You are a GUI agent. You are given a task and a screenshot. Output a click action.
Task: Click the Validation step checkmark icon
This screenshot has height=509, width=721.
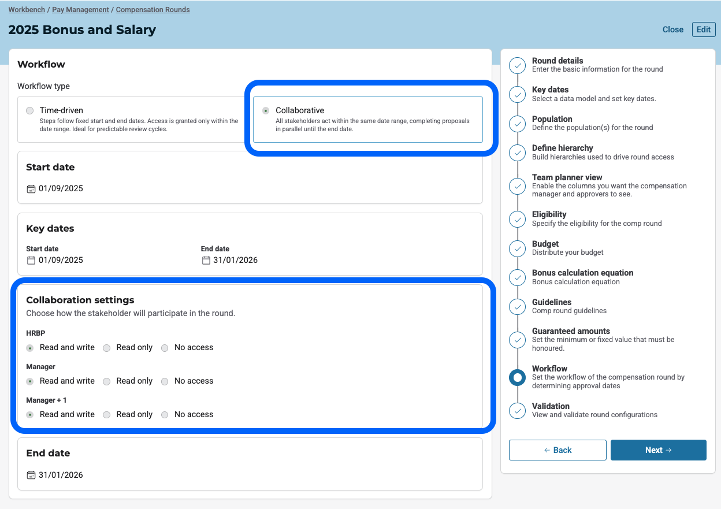518,411
